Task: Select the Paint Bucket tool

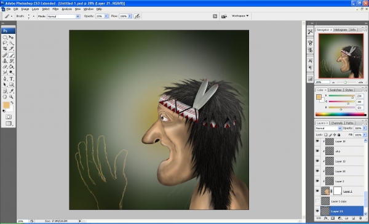Action: tap(11, 66)
